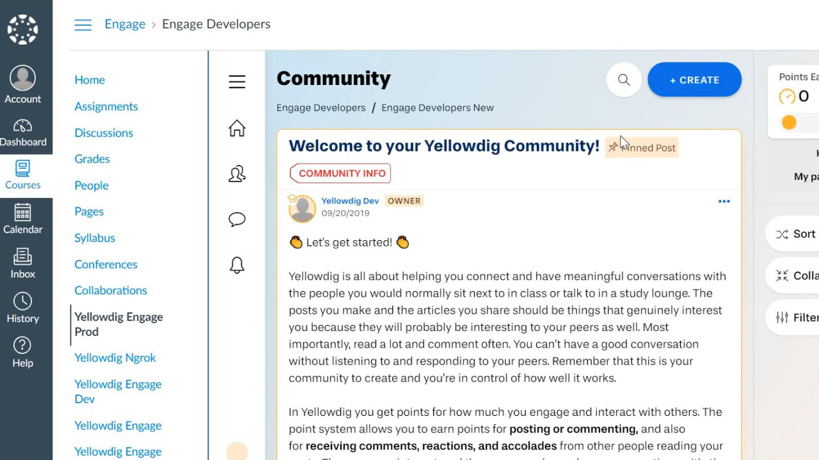The image size is (819, 460).
Task: Toggle the course navigation hamburger menu
Action: tap(83, 25)
